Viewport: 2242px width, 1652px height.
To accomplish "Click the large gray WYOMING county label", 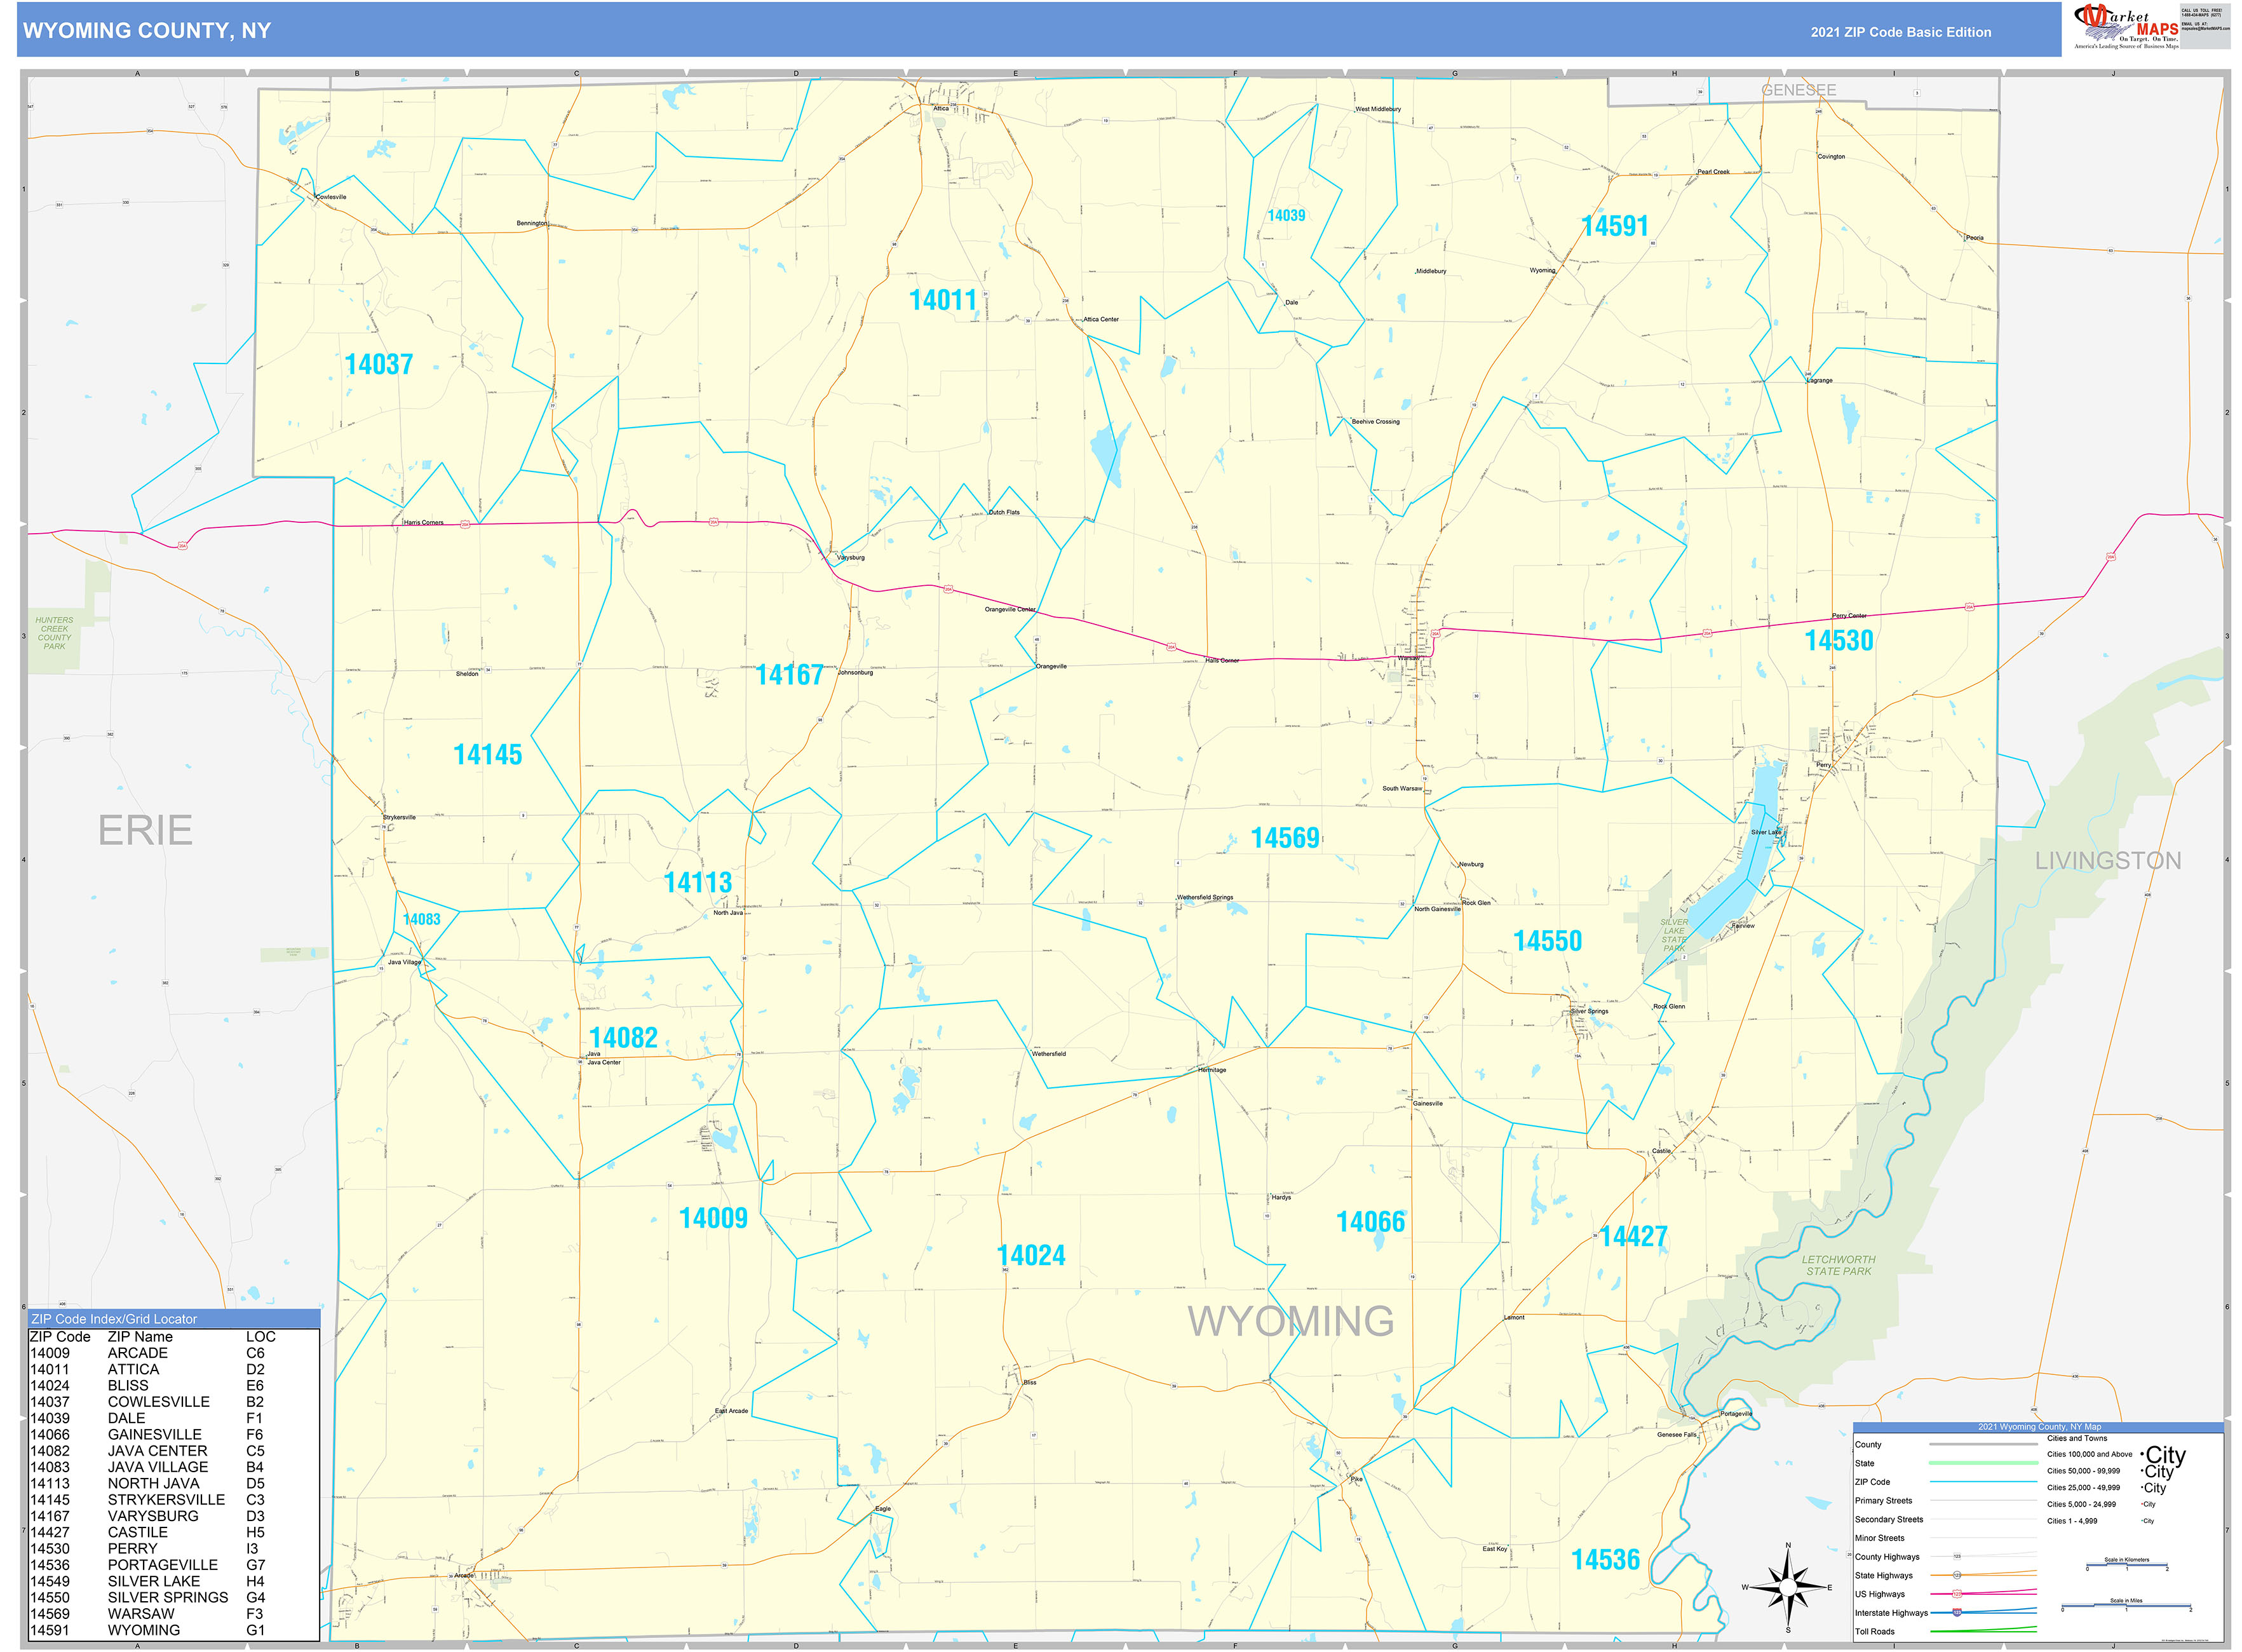I will click(1290, 1321).
